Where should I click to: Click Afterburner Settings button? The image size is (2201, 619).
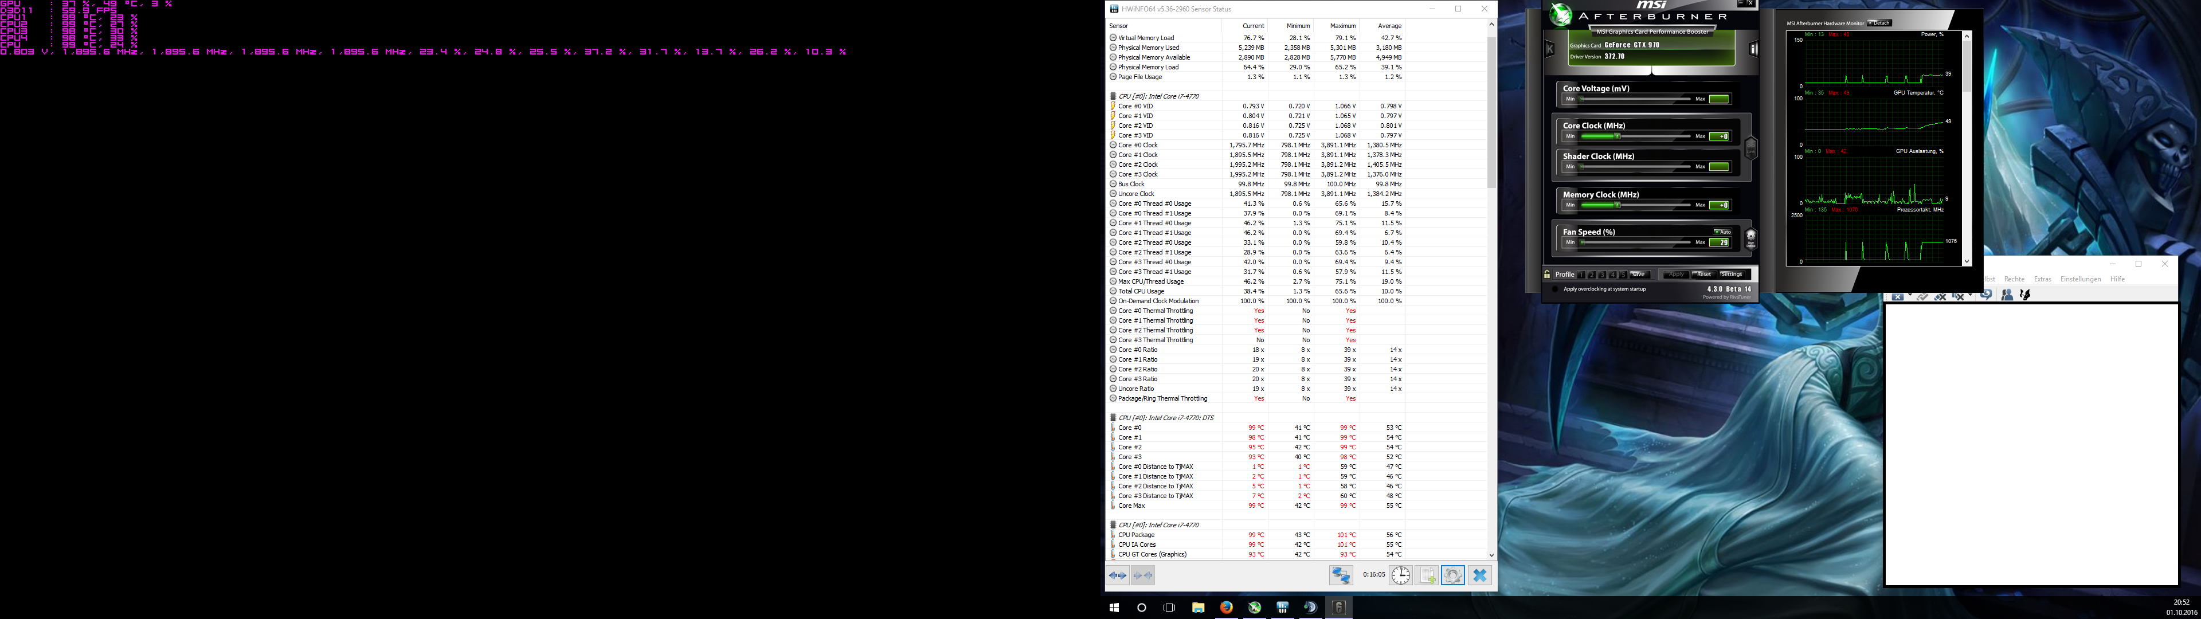coord(1732,275)
